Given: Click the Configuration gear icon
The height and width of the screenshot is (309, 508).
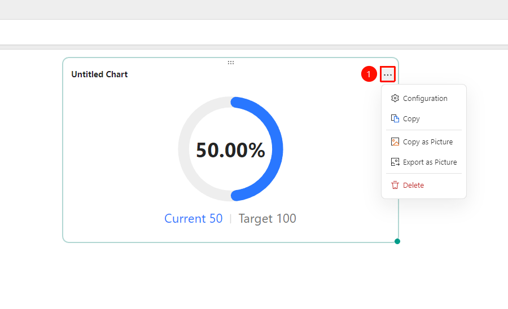Looking at the screenshot, I should 395,98.
